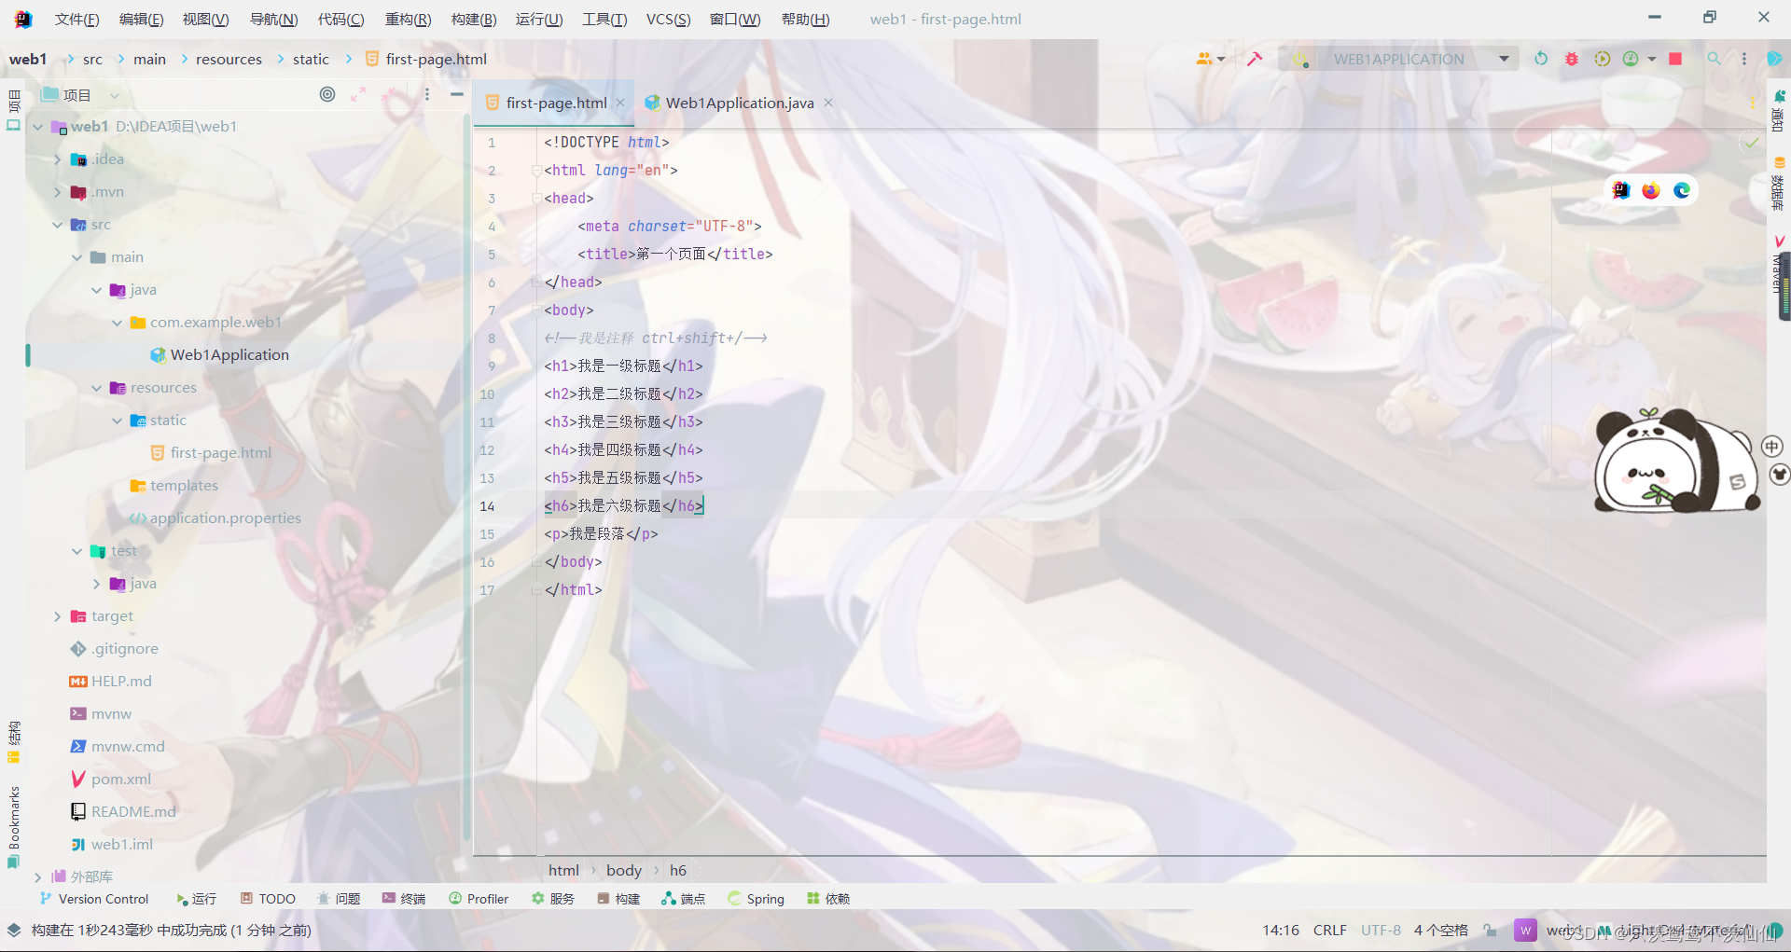The width and height of the screenshot is (1791, 952).
Task: Expand the External Libraries (外部库) node
Action: 38,877
